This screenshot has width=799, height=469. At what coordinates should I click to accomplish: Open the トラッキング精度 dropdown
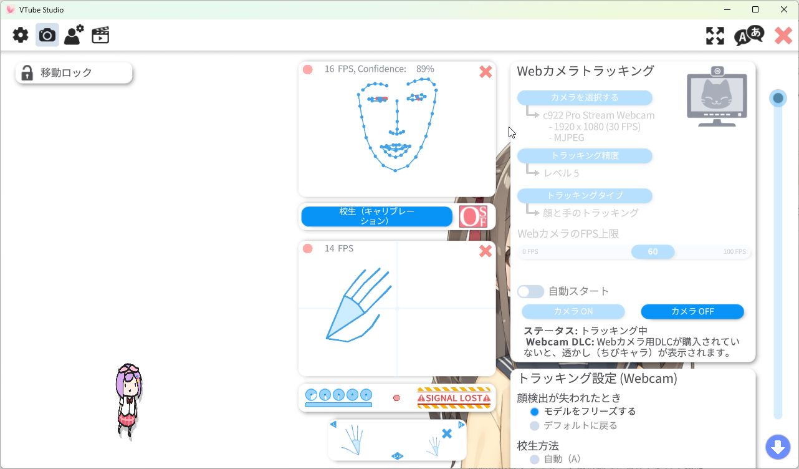coord(584,156)
